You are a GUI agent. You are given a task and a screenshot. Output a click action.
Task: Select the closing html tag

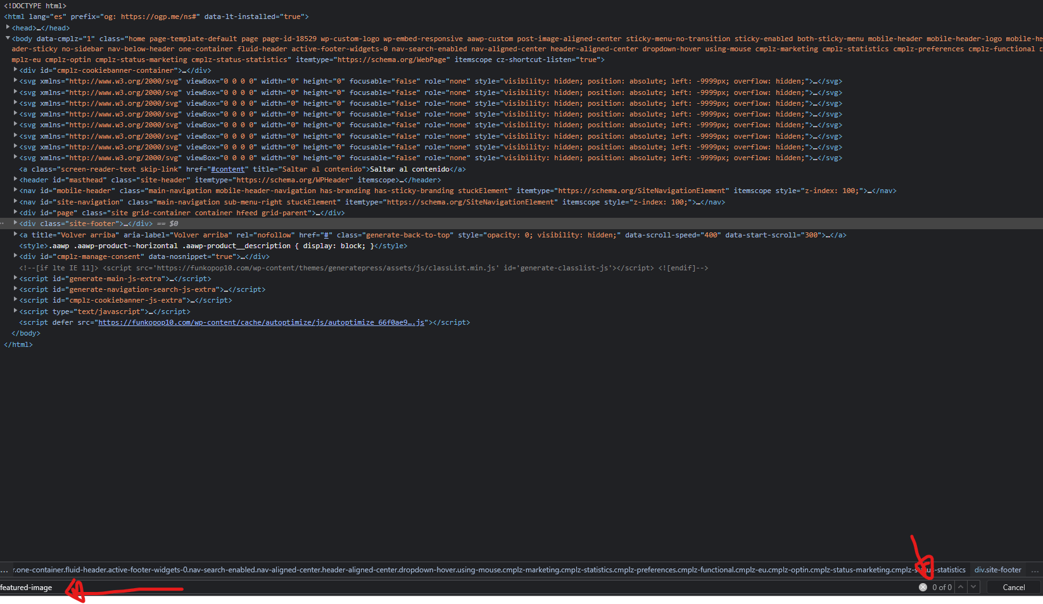click(x=18, y=344)
